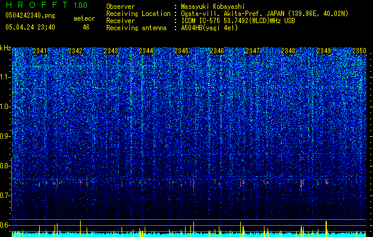Click the kHz axis unit label

coord(5,48)
